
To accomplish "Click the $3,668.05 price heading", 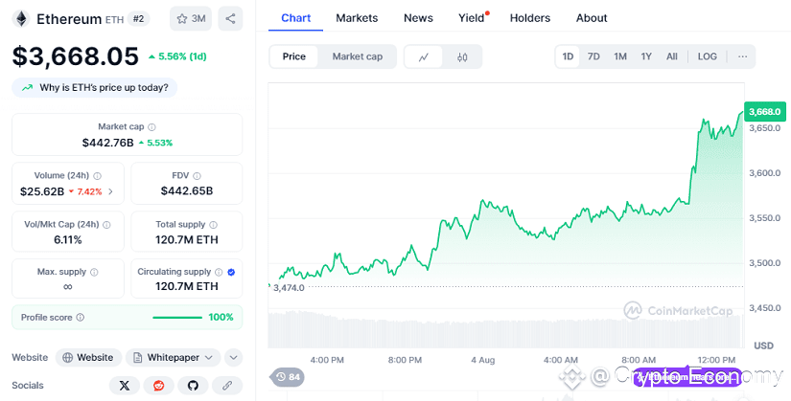I will coord(75,56).
